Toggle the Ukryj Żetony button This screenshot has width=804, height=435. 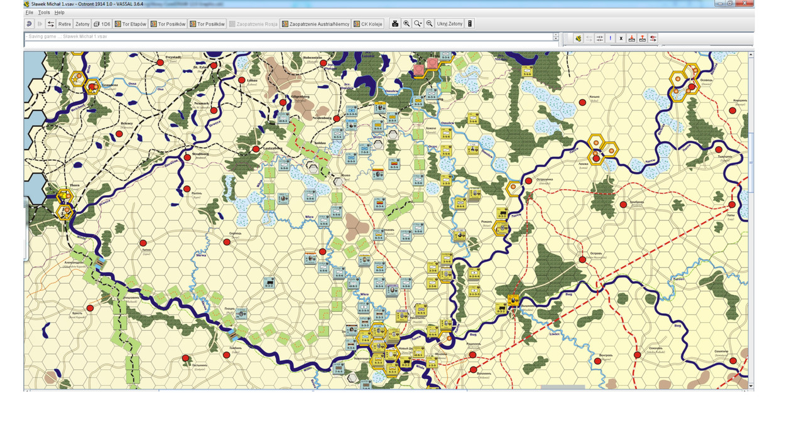click(450, 24)
